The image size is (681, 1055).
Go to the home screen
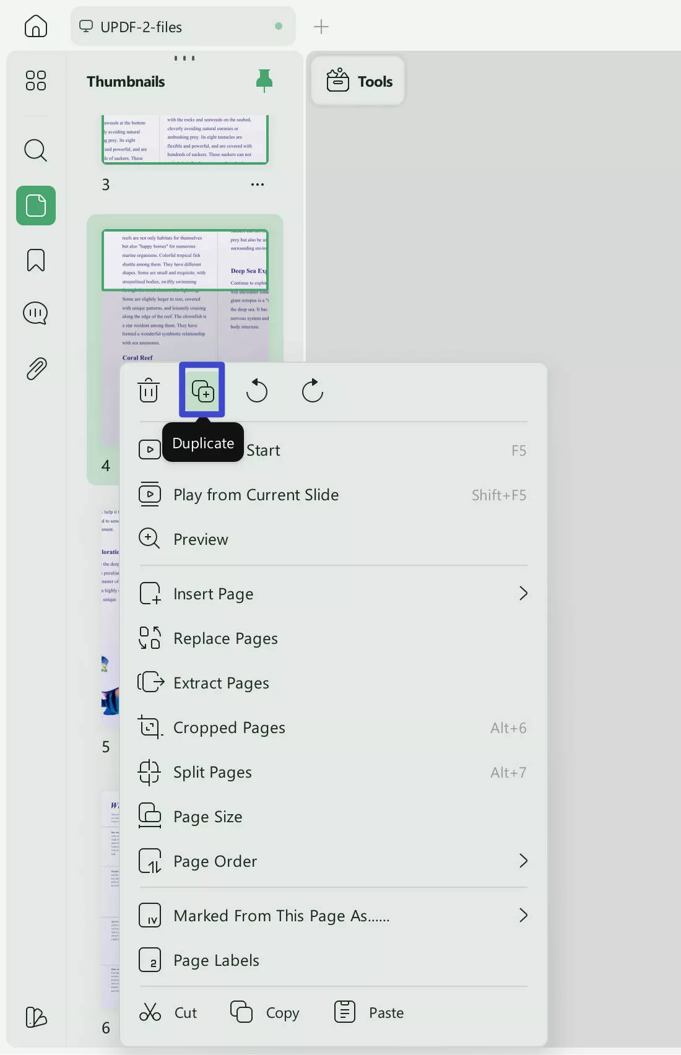tap(35, 26)
